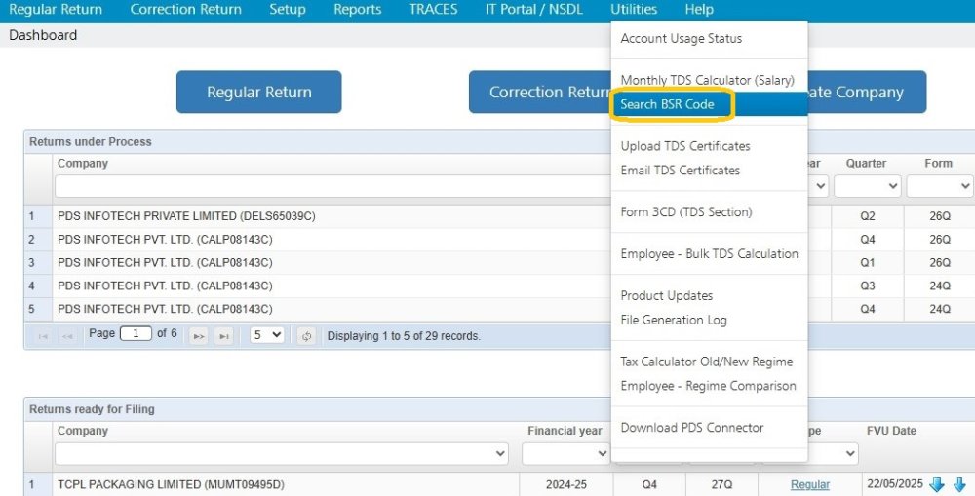The height and width of the screenshot is (496, 975).
Task: Open the records-per-page dropdown showing 5
Action: [267, 335]
